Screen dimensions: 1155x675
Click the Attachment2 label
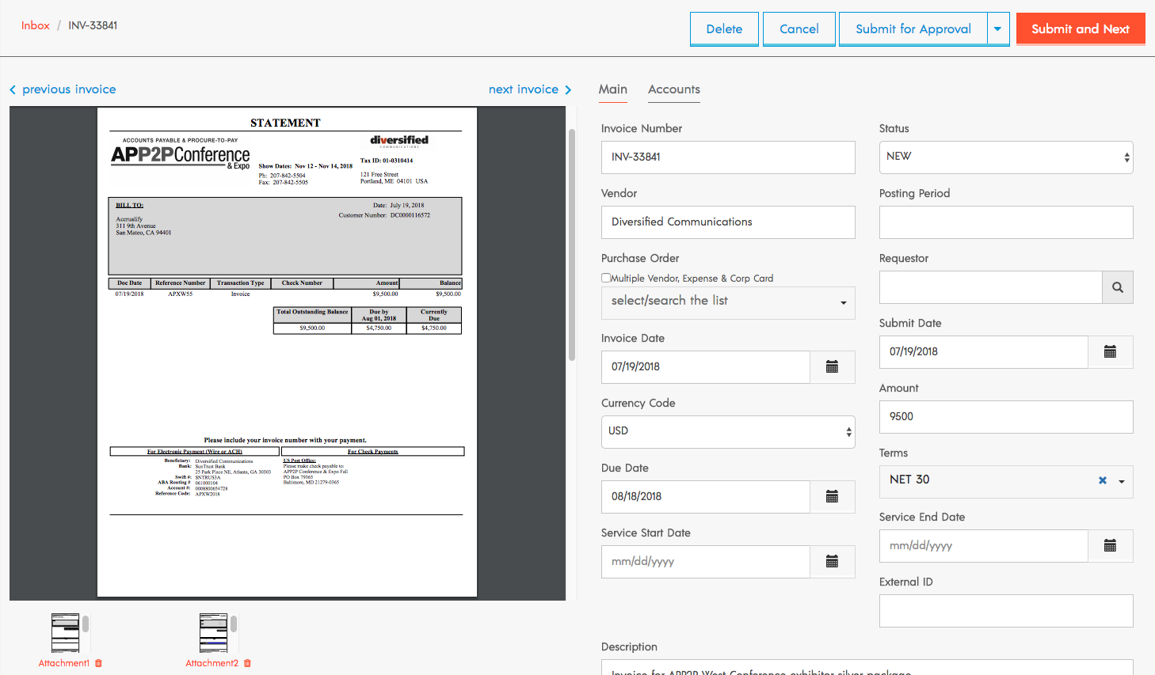(212, 663)
